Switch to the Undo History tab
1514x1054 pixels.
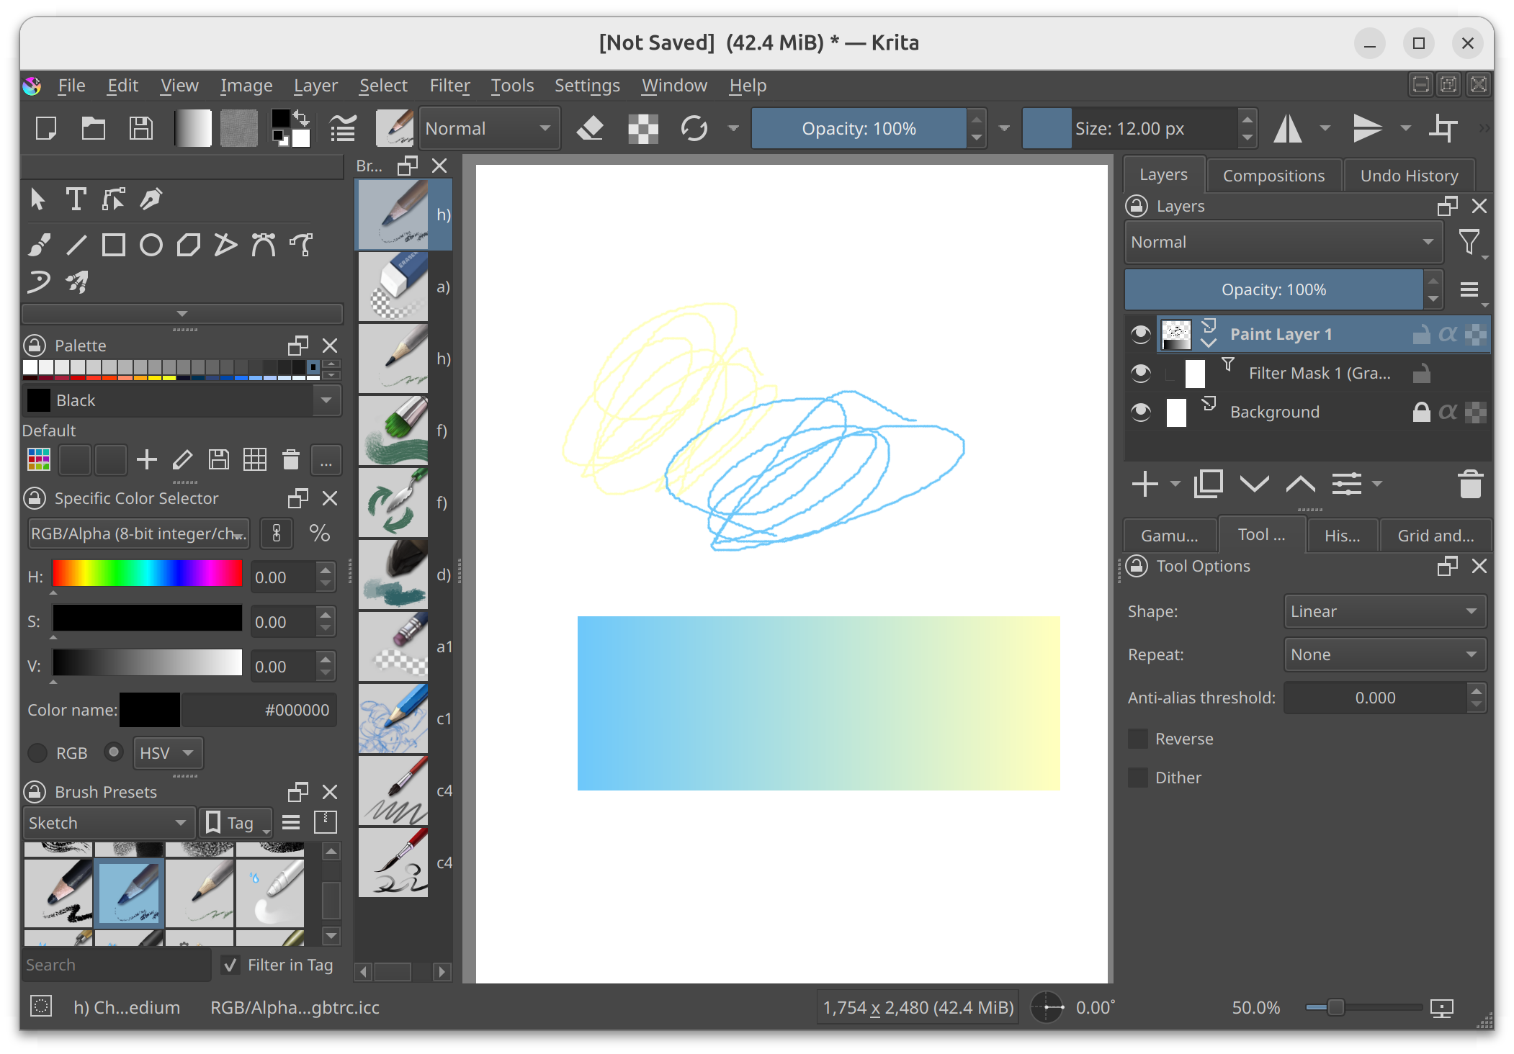coord(1408,176)
